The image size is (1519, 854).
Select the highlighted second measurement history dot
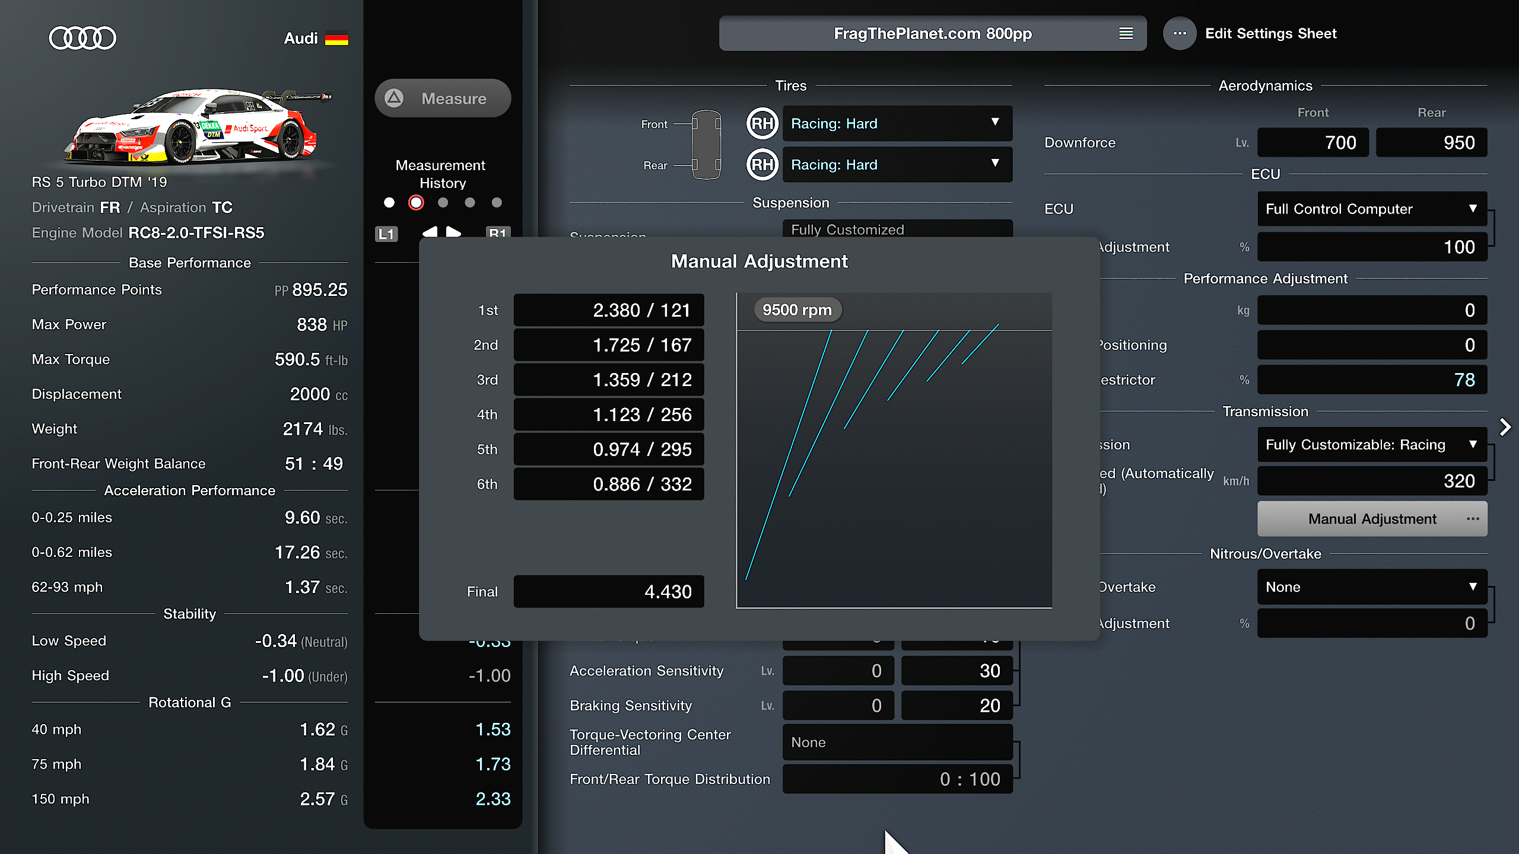tap(416, 203)
